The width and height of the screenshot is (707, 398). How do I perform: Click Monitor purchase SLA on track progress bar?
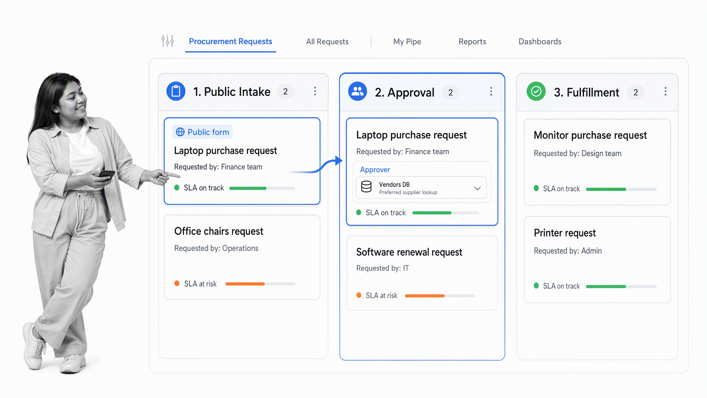621,189
